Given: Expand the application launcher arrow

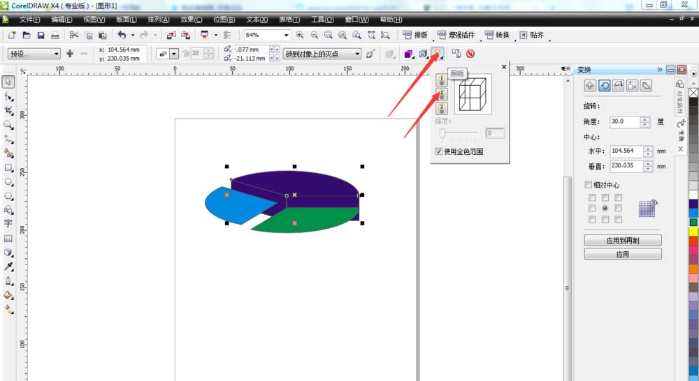Looking at the screenshot, I should click(x=216, y=35).
